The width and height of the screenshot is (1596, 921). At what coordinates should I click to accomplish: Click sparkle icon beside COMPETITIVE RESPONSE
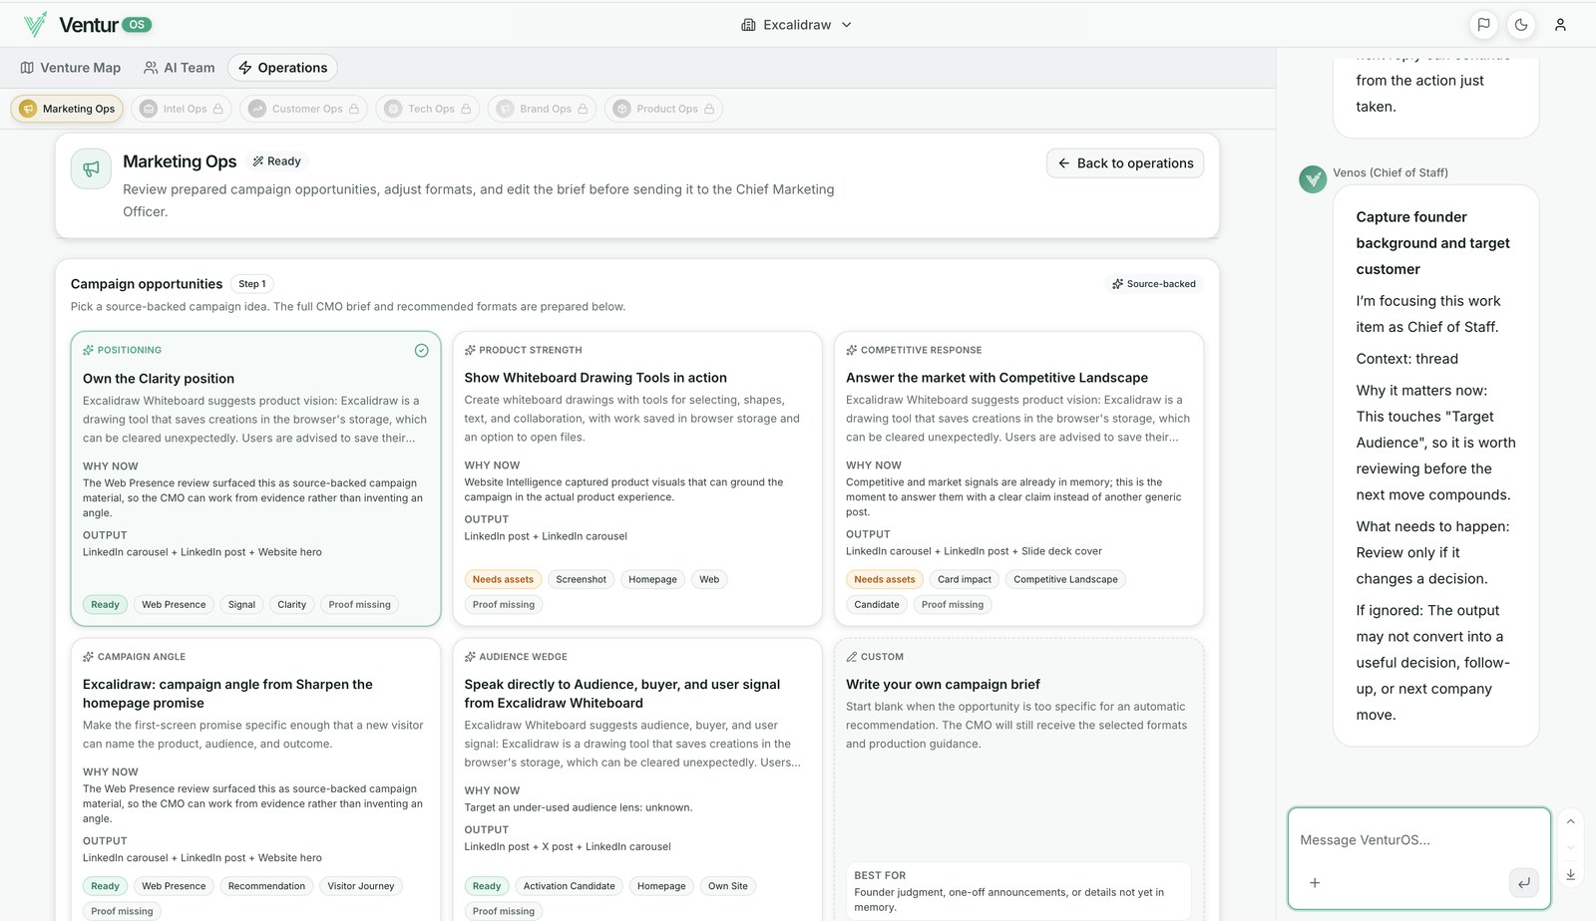852,351
